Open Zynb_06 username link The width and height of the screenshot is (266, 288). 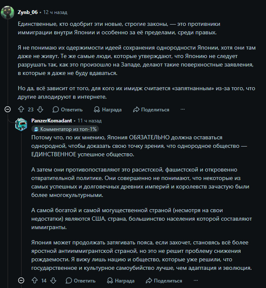pyautogui.click(x=28, y=12)
